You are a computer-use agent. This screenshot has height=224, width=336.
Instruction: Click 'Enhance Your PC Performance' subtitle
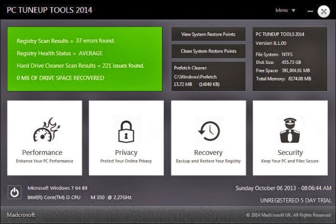point(45,161)
